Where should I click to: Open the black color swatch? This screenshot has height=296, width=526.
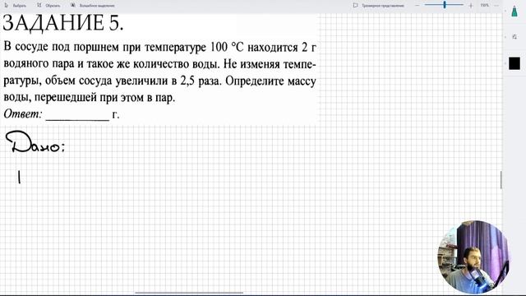click(514, 63)
